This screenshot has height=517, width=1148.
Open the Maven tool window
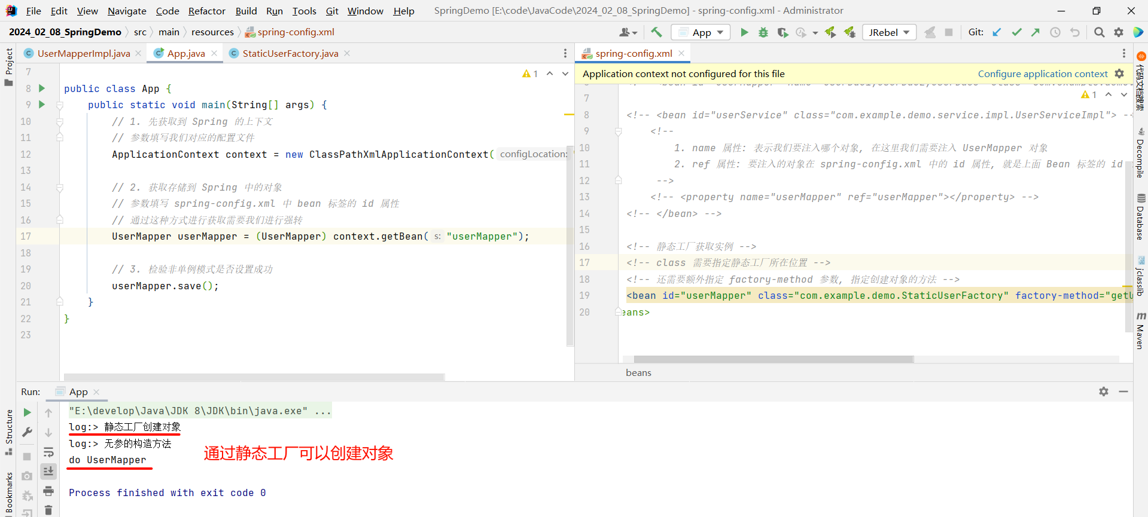(1141, 329)
